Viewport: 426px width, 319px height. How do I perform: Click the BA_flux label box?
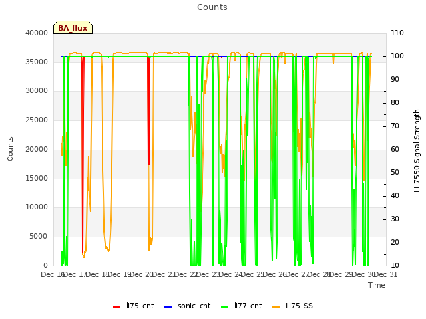pos(73,27)
